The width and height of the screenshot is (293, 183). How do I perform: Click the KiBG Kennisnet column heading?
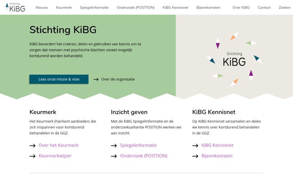pos(214,112)
